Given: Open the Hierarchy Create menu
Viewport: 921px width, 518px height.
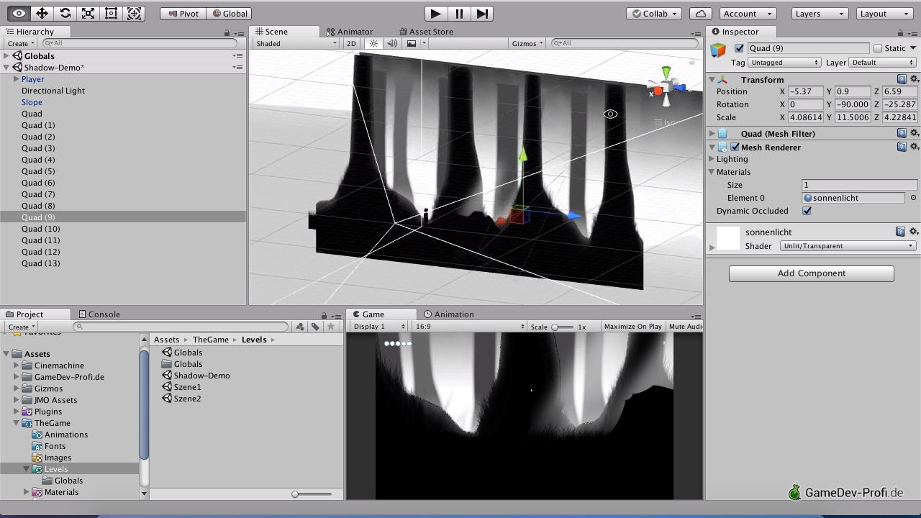Looking at the screenshot, I should [20, 43].
